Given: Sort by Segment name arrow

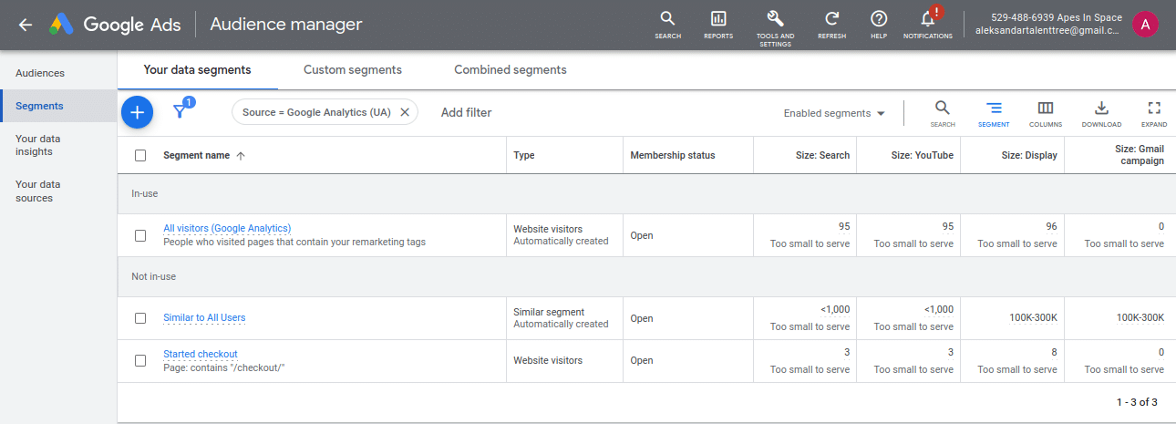Looking at the screenshot, I should [x=241, y=156].
